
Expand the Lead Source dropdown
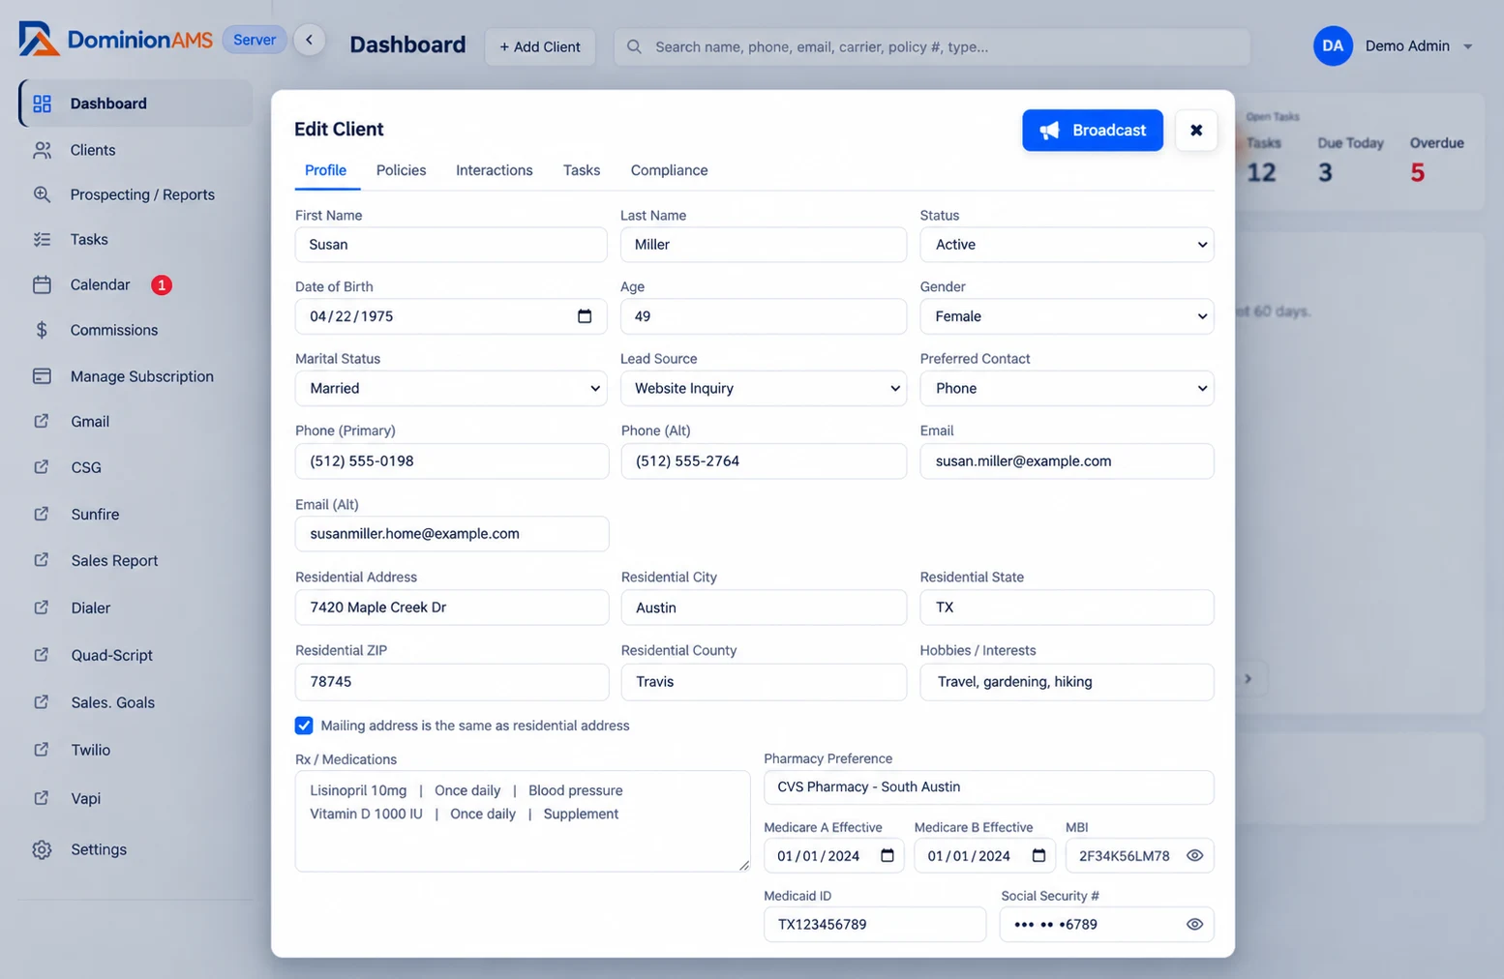click(764, 388)
